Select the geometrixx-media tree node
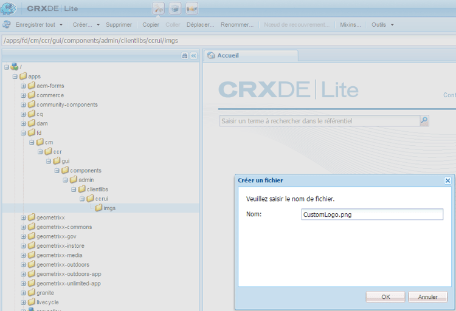 (x=60, y=255)
